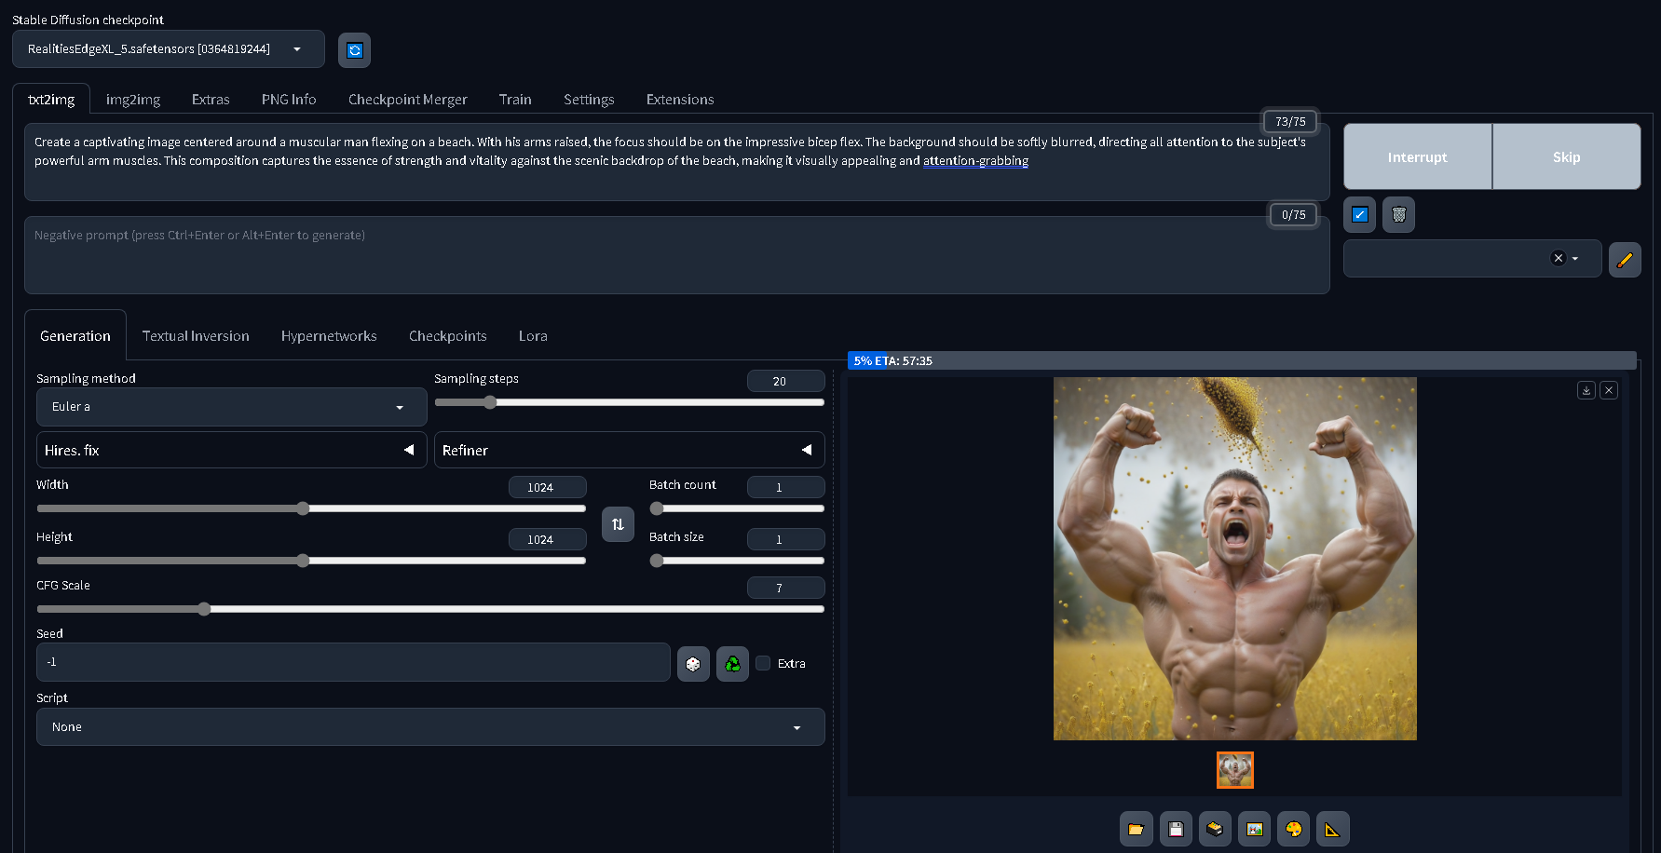This screenshot has width=1661, height=853.
Task: Switch to the txt2img tab
Action: [x=51, y=100]
